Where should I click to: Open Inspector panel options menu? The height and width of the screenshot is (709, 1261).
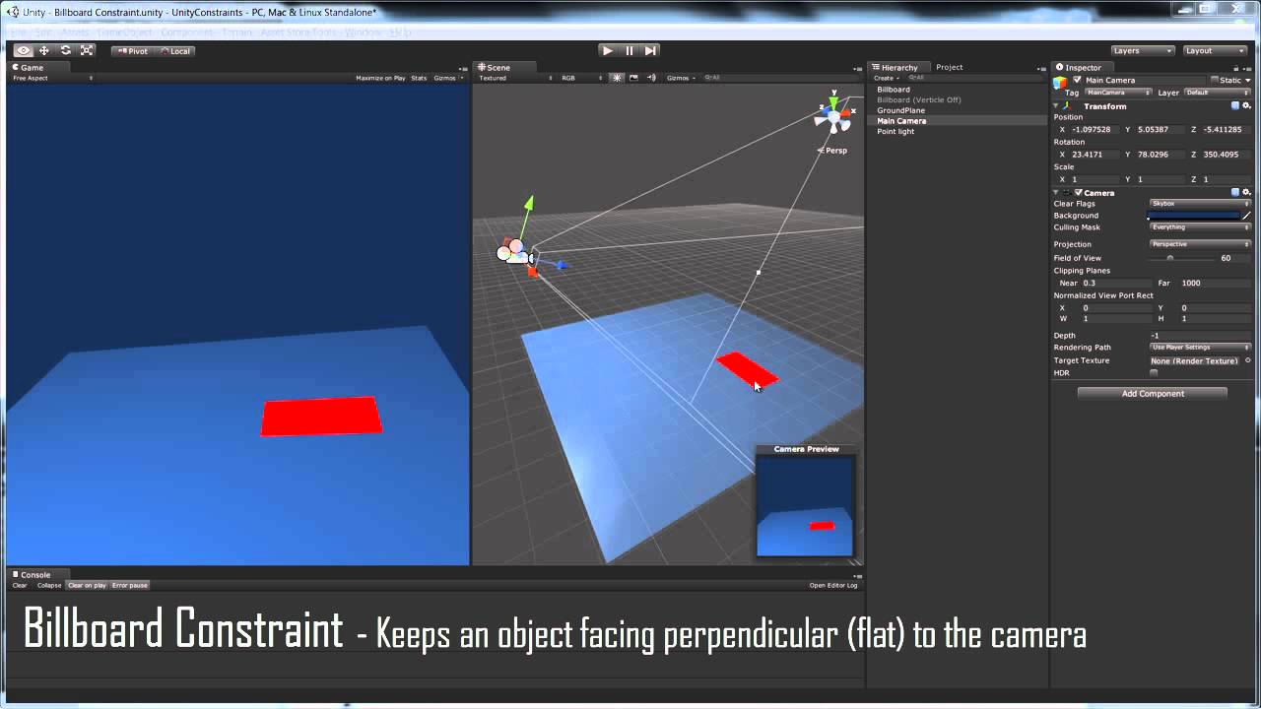click(x=1248, y=68)
